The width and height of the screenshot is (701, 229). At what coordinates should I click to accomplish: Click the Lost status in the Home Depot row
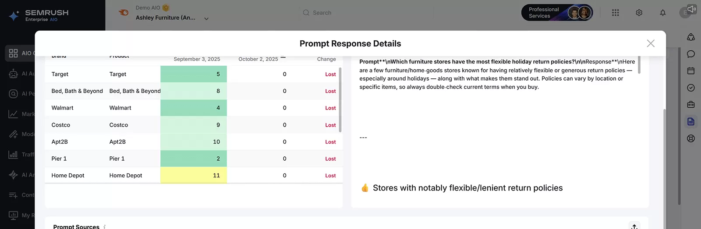[x=330, y=176]
